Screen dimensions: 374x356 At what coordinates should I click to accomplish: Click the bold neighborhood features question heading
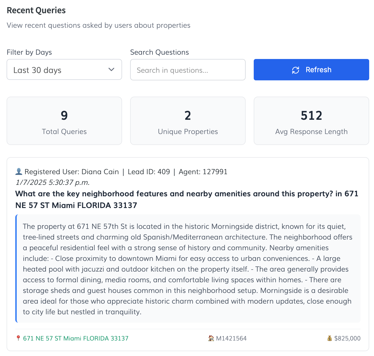pyautogui.click(x=187, y=199)
